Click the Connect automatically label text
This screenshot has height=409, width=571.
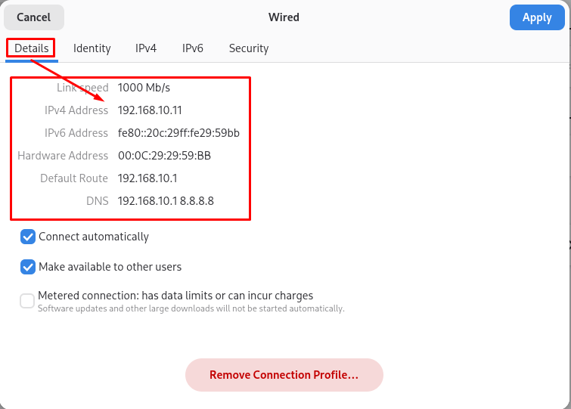coord(94,237)
